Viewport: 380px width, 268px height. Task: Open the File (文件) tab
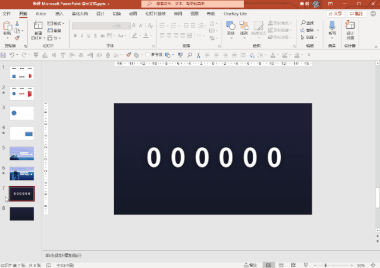pyautogui.click(x=7, y=14)
